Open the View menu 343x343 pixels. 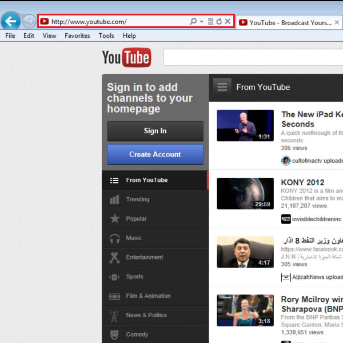49,35
